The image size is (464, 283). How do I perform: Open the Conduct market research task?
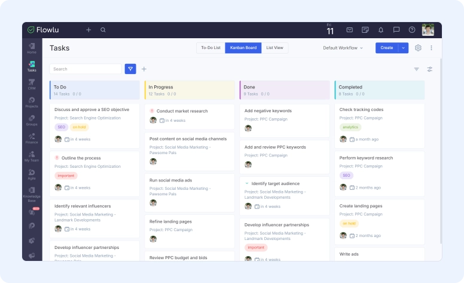182,111
